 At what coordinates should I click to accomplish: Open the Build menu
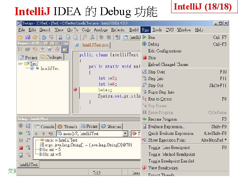click(x=134, y=30)
